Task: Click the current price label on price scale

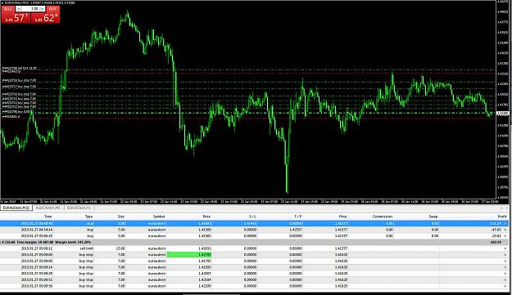Action: [x=503, y=114]
